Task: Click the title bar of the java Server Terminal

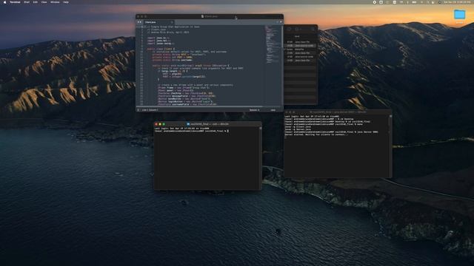Action: coord(338,112)
